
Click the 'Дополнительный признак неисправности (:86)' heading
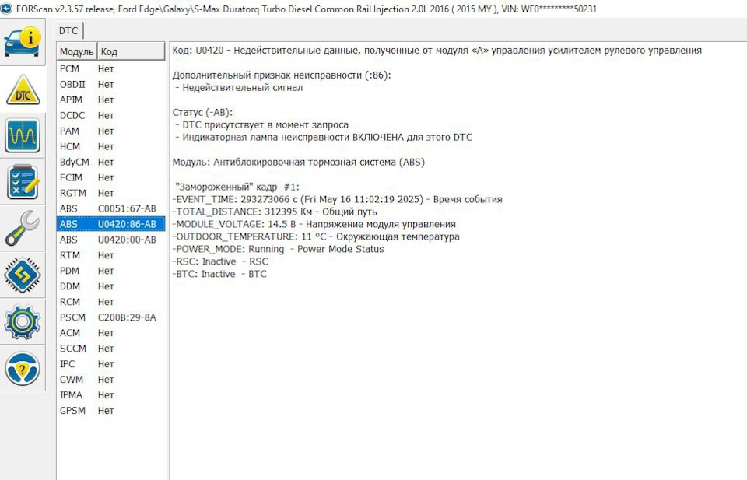pos(282,75)
